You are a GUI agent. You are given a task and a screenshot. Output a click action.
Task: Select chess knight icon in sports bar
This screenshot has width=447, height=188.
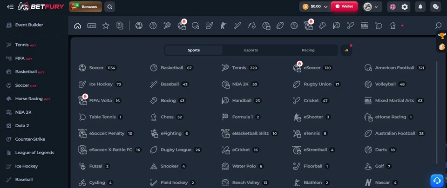point(393,26)
